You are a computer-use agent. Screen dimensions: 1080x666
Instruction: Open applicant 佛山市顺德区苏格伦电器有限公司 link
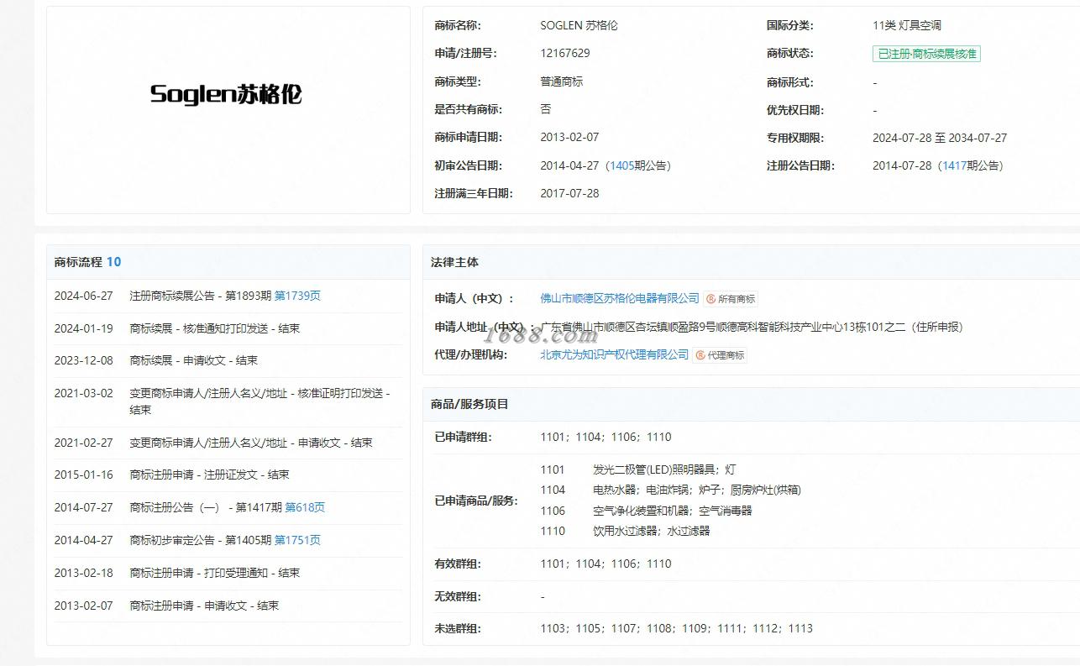tap(620, 298)
